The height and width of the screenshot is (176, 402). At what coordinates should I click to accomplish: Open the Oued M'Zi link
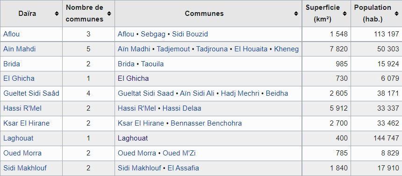179,153
